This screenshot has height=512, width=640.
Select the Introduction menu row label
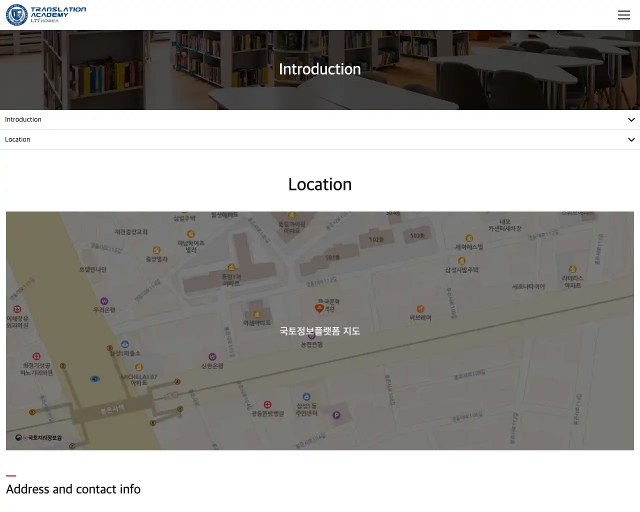click(23, 119)
